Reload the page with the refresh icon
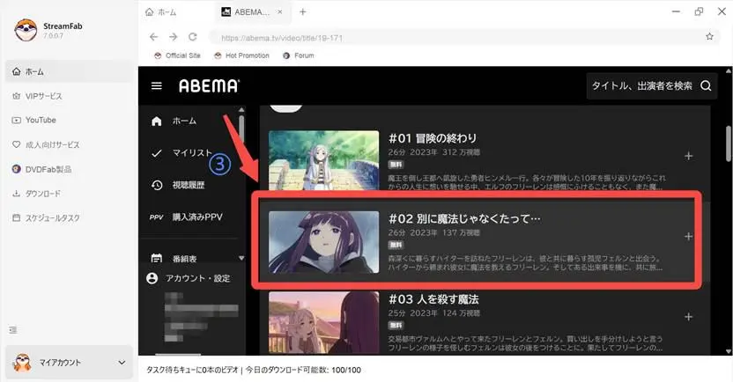 193,37
